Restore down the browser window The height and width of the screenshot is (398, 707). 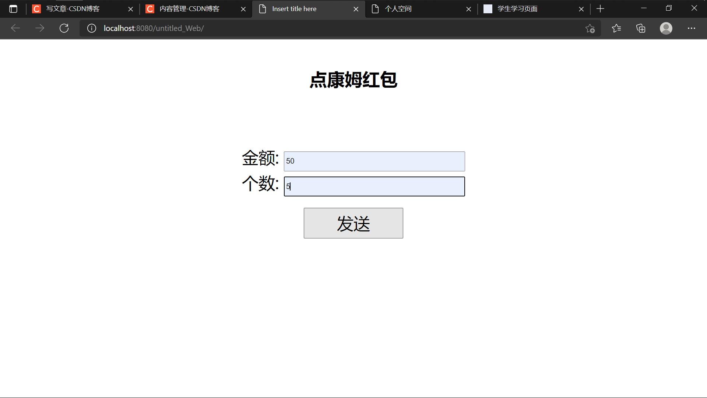(669, 8)
